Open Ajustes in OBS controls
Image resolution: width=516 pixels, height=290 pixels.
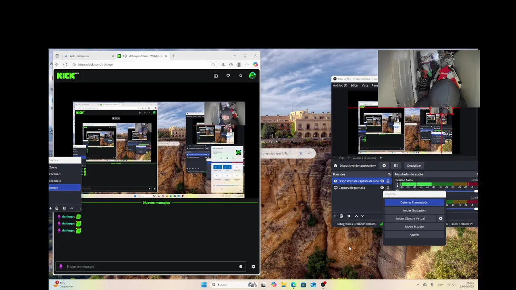point(414,235)
